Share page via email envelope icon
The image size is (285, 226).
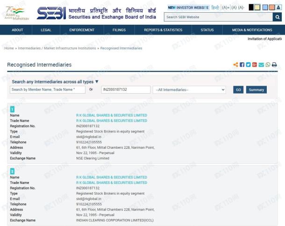(x=261, y=65)
